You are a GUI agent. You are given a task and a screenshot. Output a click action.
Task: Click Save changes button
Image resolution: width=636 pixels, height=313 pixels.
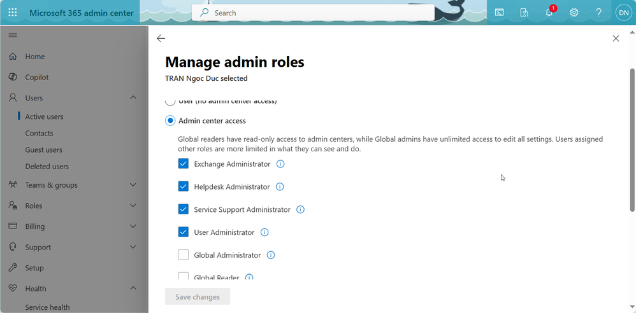[198, 297]
